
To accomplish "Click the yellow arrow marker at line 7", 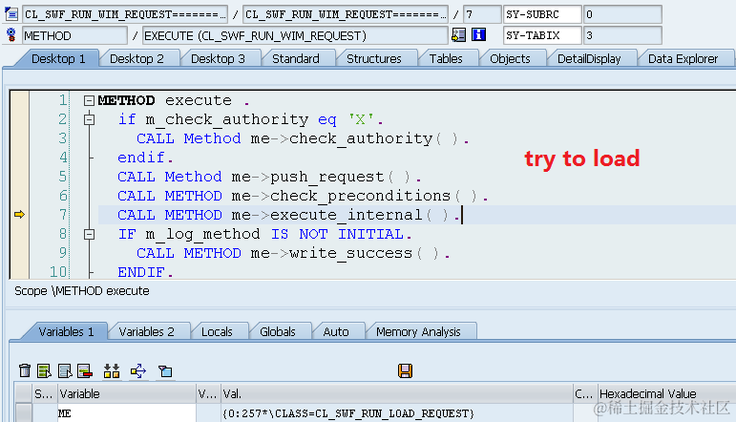I will [19, 215].
